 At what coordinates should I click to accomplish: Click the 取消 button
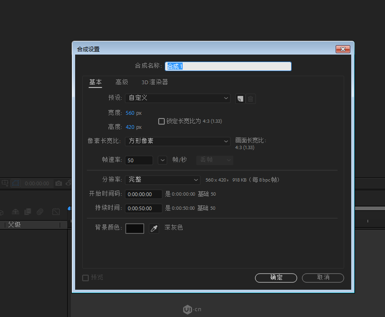click(323, 277)
